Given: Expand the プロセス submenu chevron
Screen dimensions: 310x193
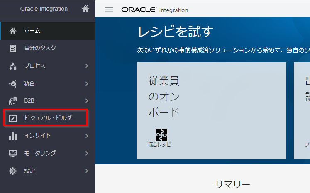Looking at the screenshot, I should click(87, 66).
